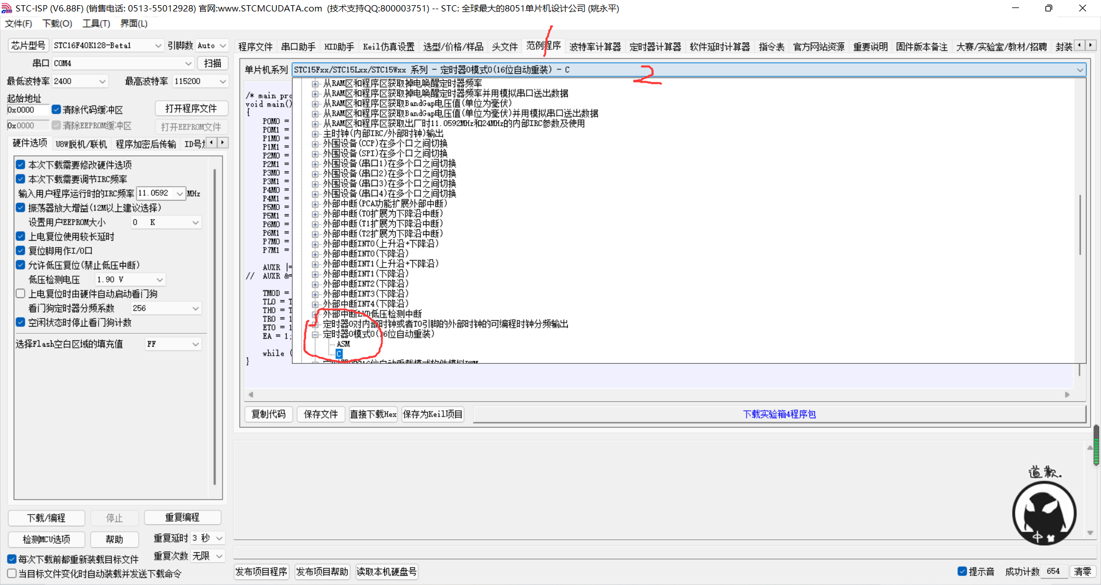Switch to the 波特率计算器 tab
This screenshot has height=585, width=1101.
(595, 46)
